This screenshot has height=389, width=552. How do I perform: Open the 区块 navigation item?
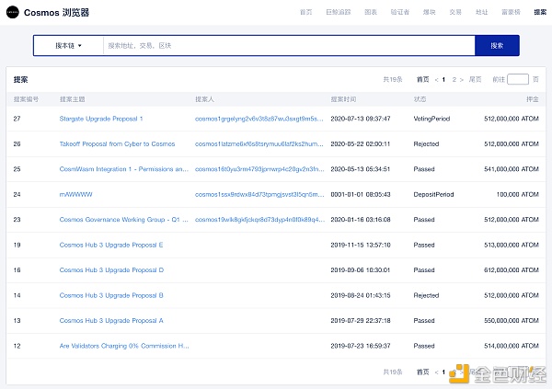429,12
